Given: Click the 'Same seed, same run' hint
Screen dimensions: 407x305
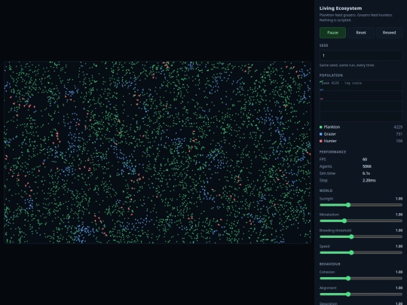Looking at the screenshot, I should pyautogui.click(x=347, y=66).
